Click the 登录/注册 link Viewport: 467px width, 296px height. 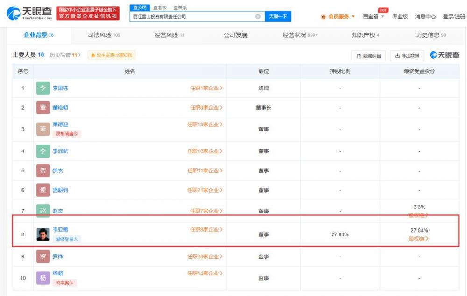tap(454, 16)
